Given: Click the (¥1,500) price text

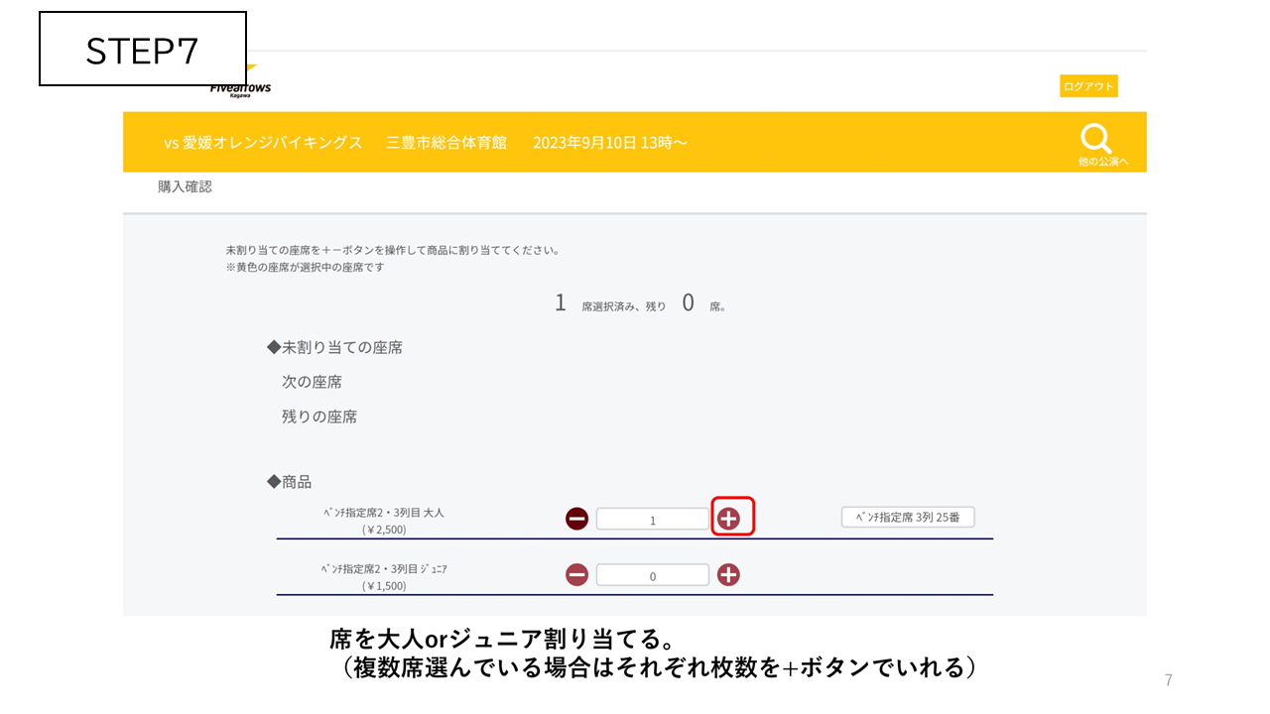Looking at the screenshot, I should click(384, 586).
